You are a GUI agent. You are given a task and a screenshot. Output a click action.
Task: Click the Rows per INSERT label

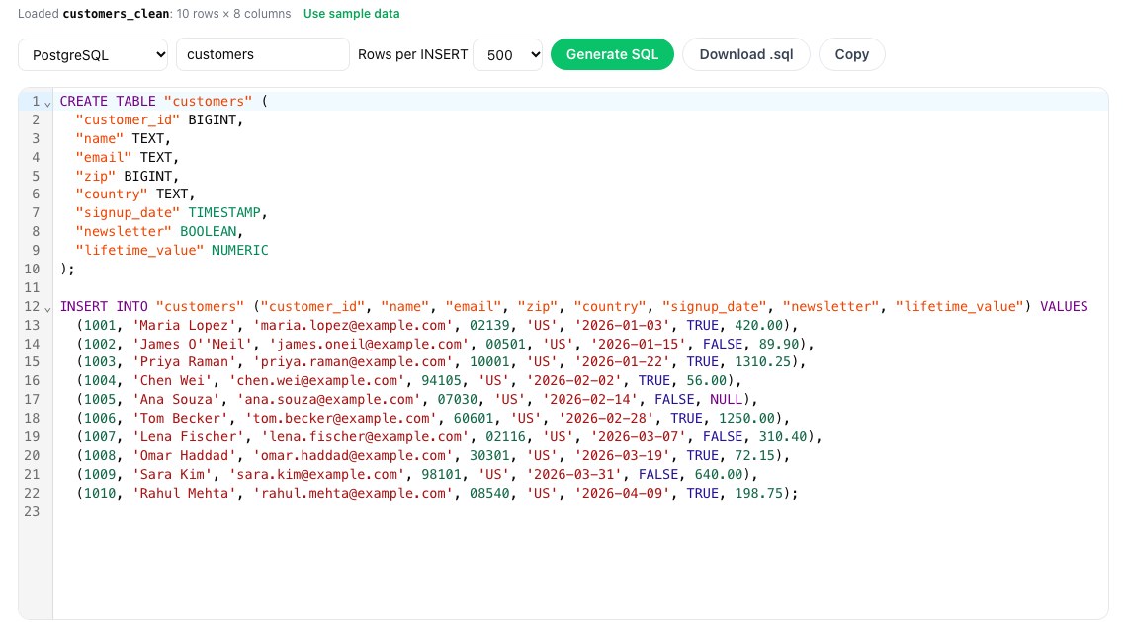[x=412, y=54]
